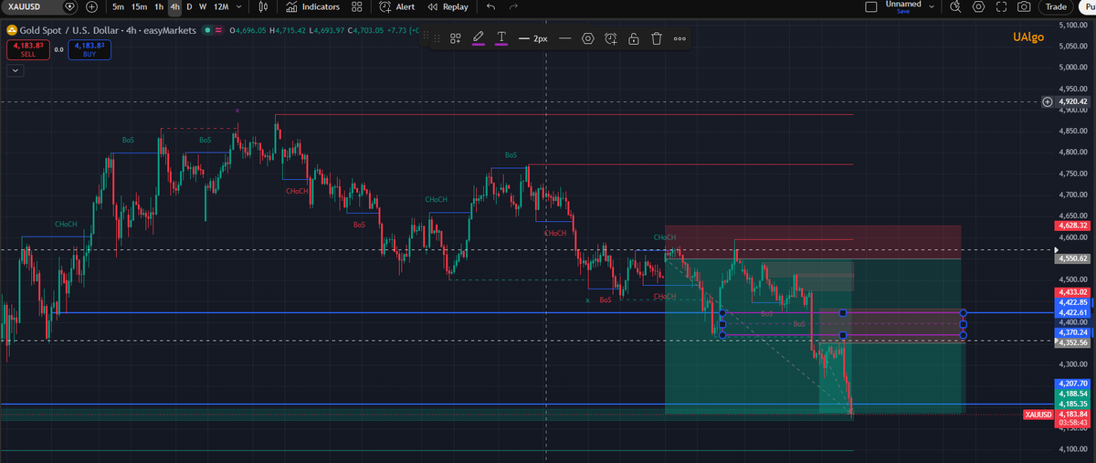Viewport: 1096px width, 463px height.
Task: Click the 4,422.85 blue price label
Action: [x=1072, y=302]
